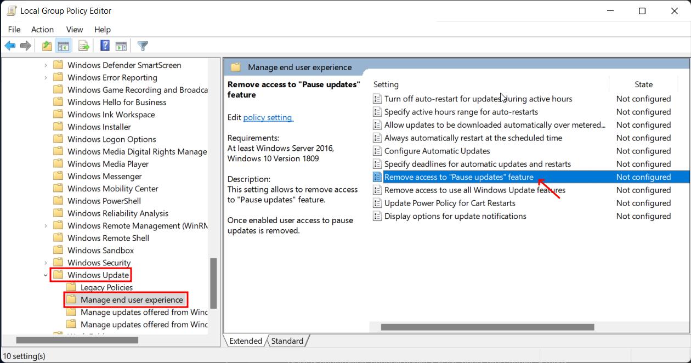
Task: Switch to the Standard tab
Action: coord(287,341)
